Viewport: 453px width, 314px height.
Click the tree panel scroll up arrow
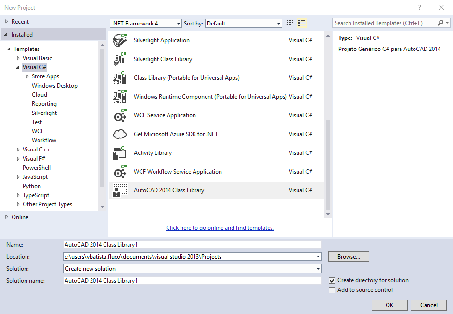coord(102,45)
